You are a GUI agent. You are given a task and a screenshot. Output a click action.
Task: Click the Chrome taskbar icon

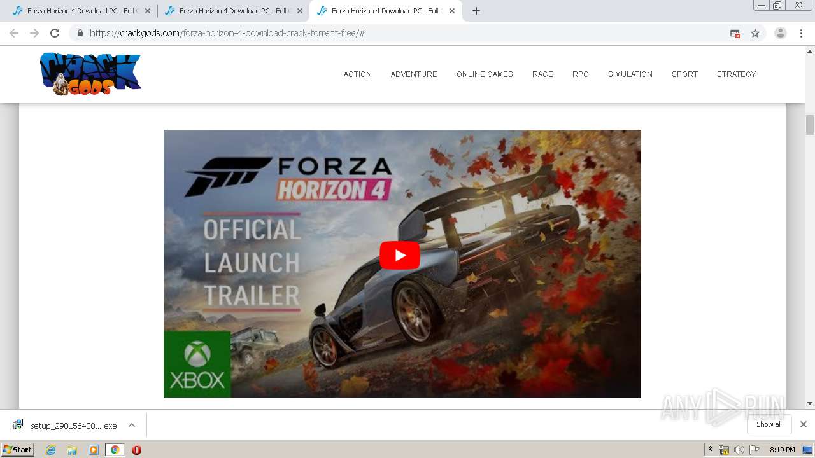coord(115,450)
